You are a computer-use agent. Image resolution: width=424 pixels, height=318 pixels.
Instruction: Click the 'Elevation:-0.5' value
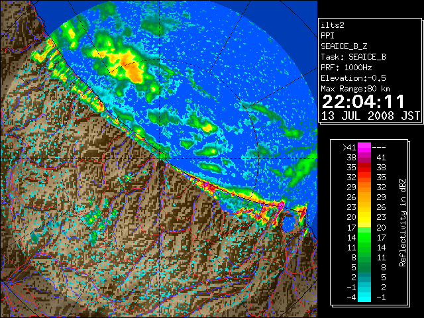353,78
